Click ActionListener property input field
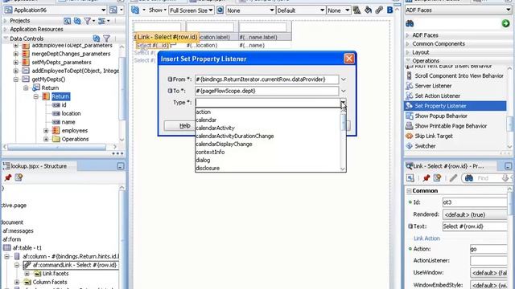Image resolution: width=515 pixels, height=289 pixels. (x=488, y=261)
